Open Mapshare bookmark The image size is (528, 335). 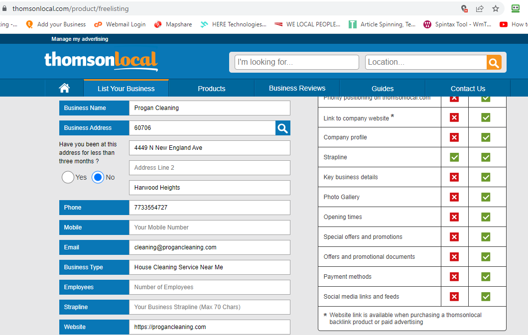[173, 24]
